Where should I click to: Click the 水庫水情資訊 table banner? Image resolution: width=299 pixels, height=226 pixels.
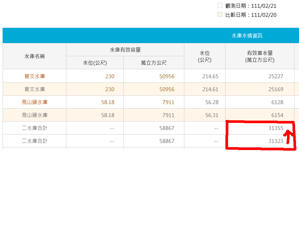coord(151,36)
